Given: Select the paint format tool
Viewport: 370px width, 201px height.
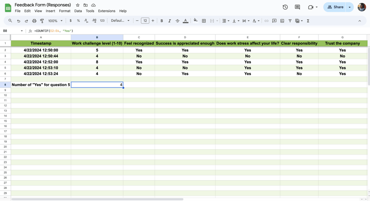Looking at the screenshot, I should coord(42,21).
